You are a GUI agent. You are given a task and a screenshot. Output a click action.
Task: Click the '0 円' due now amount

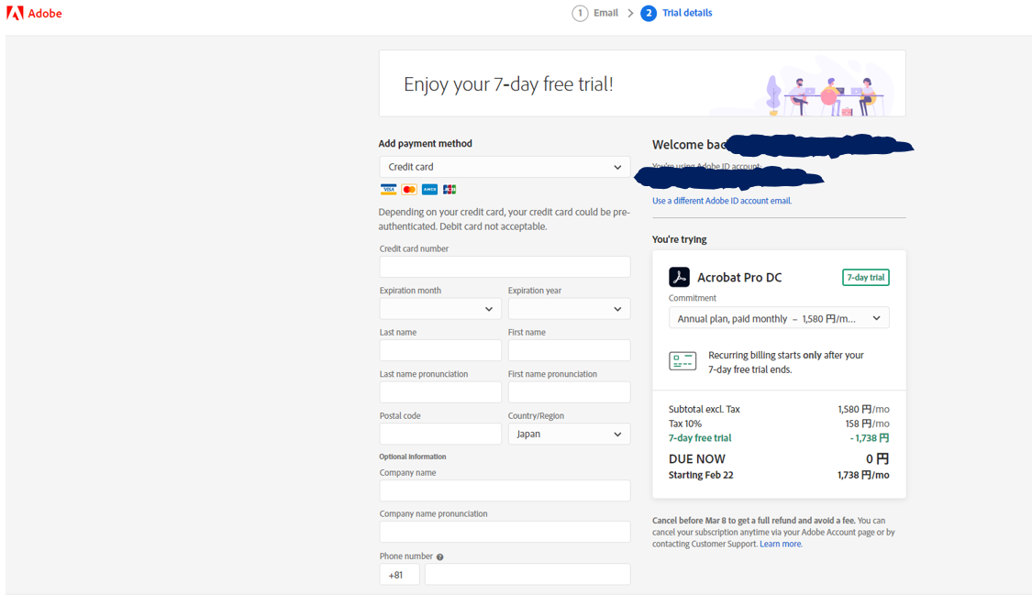(x=877, y=459)
